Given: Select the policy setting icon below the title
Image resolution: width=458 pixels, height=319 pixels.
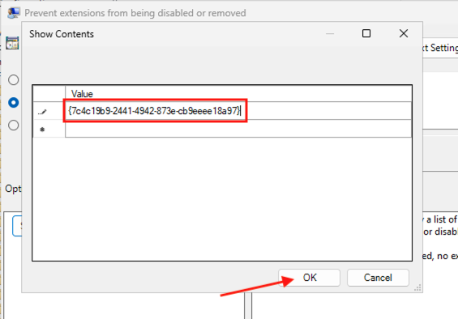Looking at the screenshot, I should coord(12,43).
